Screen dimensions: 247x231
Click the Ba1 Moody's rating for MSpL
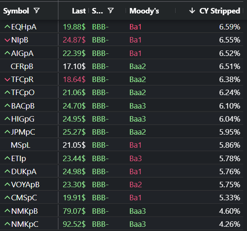click(135, 145)
